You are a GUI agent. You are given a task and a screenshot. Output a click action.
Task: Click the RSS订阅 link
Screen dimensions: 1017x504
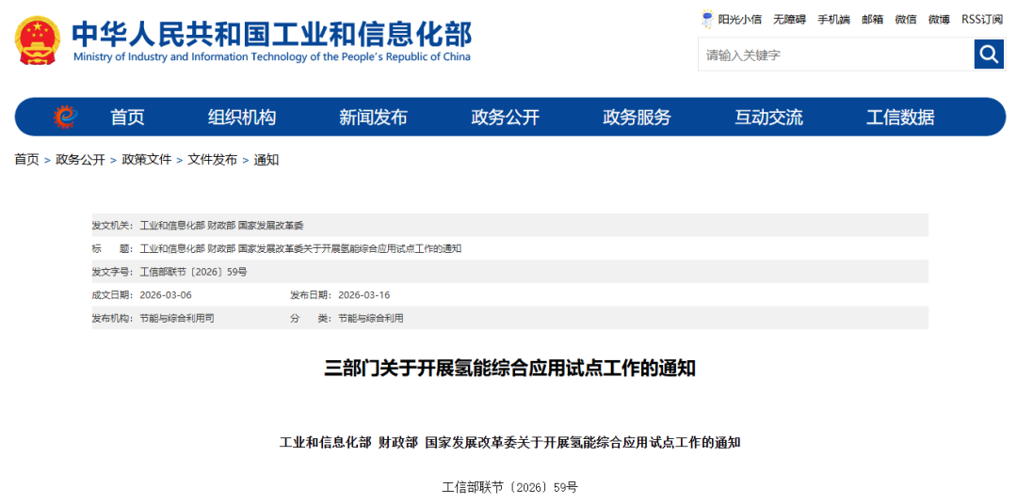coord(982,20)
